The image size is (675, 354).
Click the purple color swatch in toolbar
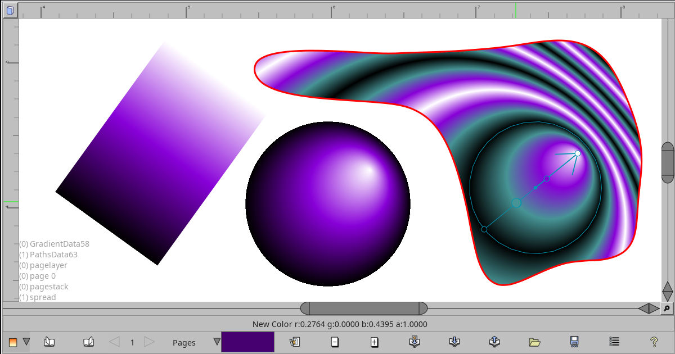click(x=247, y=341)
